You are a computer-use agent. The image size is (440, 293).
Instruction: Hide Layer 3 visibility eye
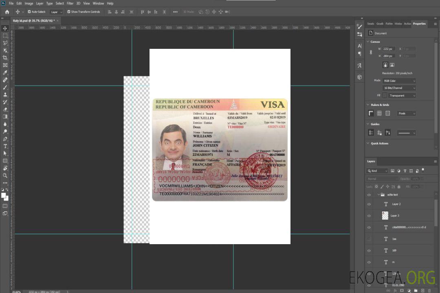[x=369, y=216]
